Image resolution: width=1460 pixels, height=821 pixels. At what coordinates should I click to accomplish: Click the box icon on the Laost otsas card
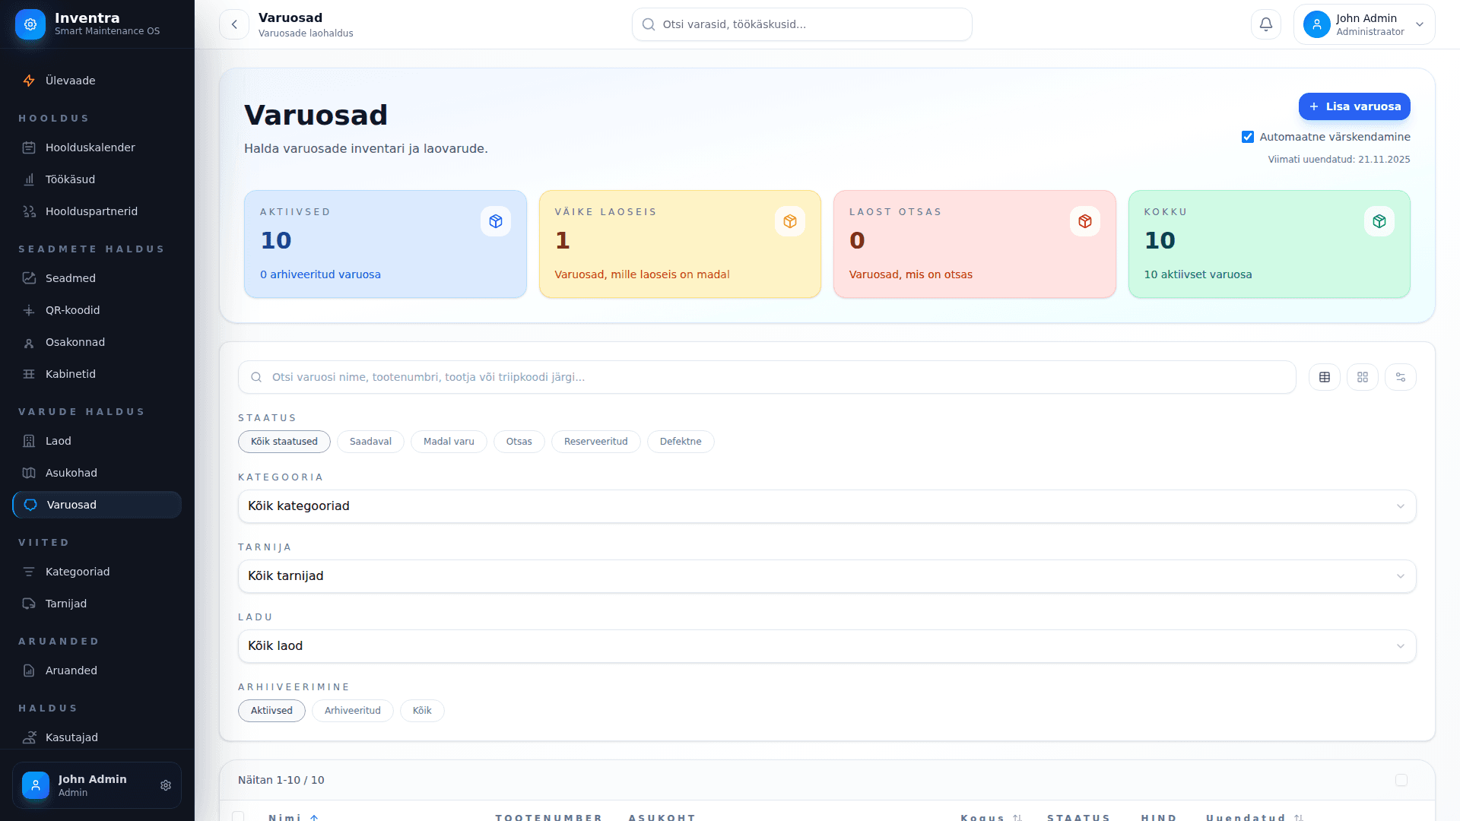pos(1084,221)
